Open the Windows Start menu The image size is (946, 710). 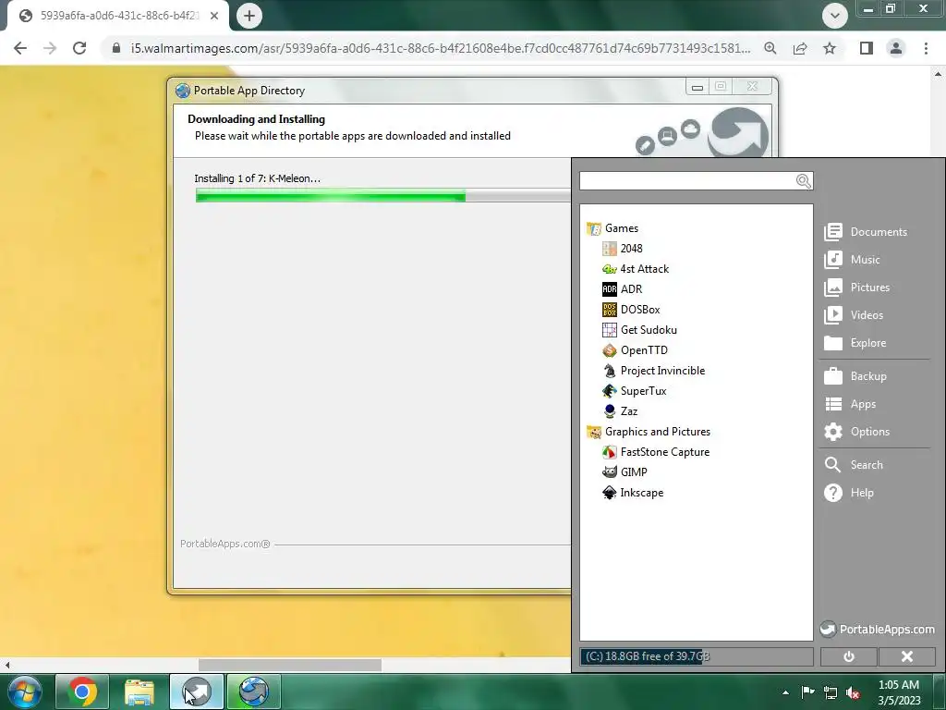click(24, 692)
